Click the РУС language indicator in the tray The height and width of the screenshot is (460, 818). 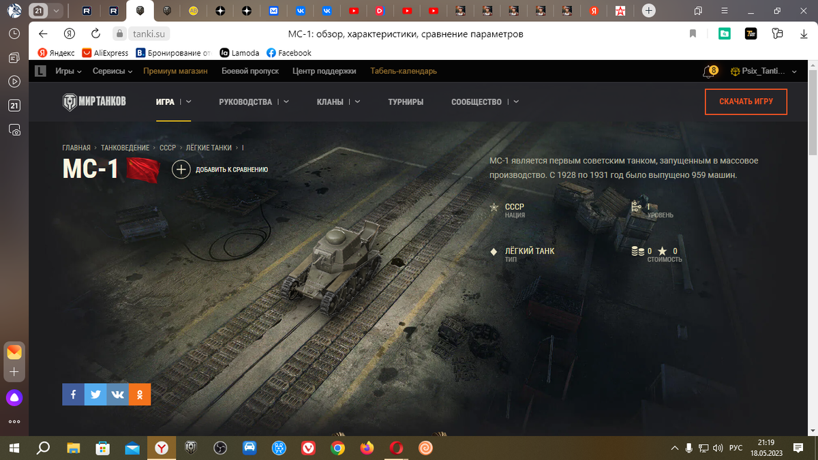[x=736, y=448]
